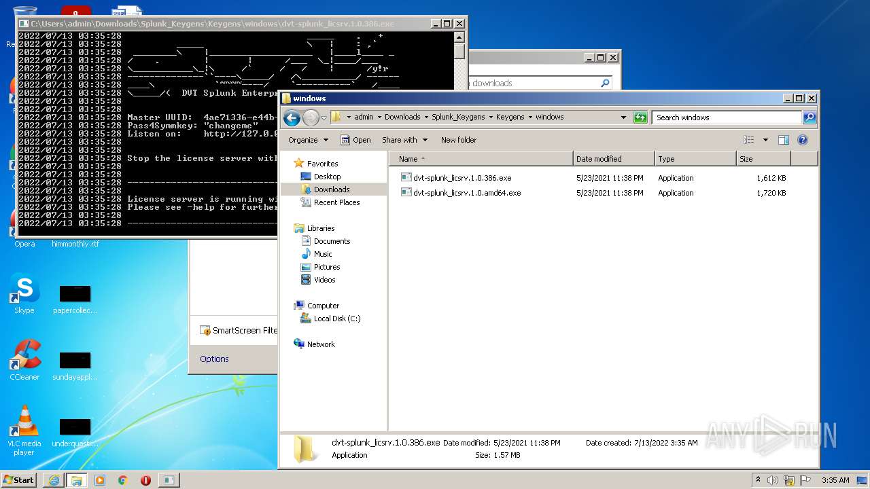
Task: Click Keygens breadcrumb segment
Action: click(x=510, y=117)
